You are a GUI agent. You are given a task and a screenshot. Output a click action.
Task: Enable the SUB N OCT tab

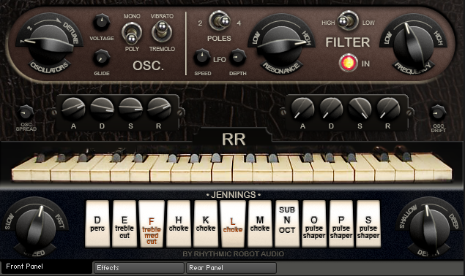(x=287, y=223)
